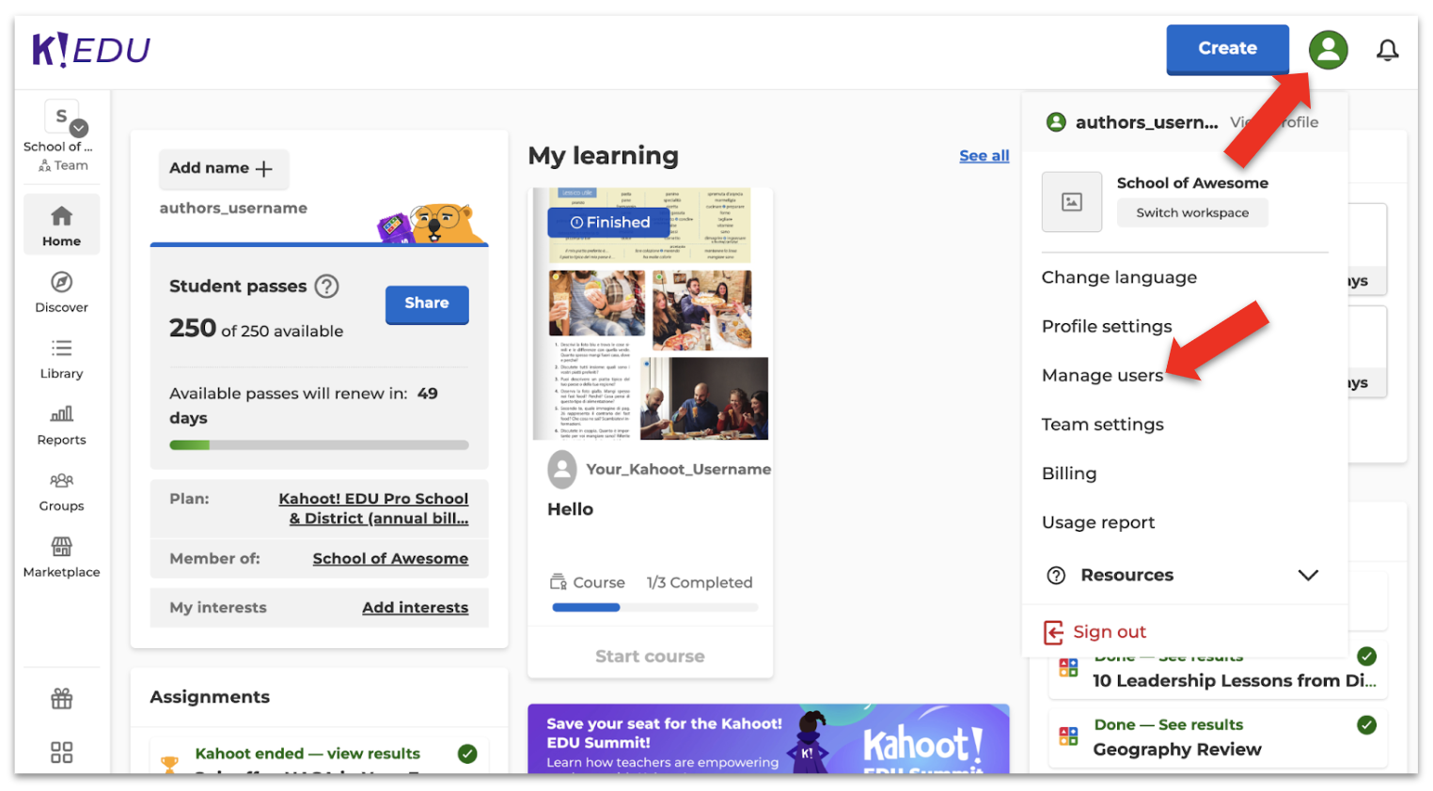
Task: Open Billing from the account menu
Action: pyautogui.click(x=1068, y=473)
